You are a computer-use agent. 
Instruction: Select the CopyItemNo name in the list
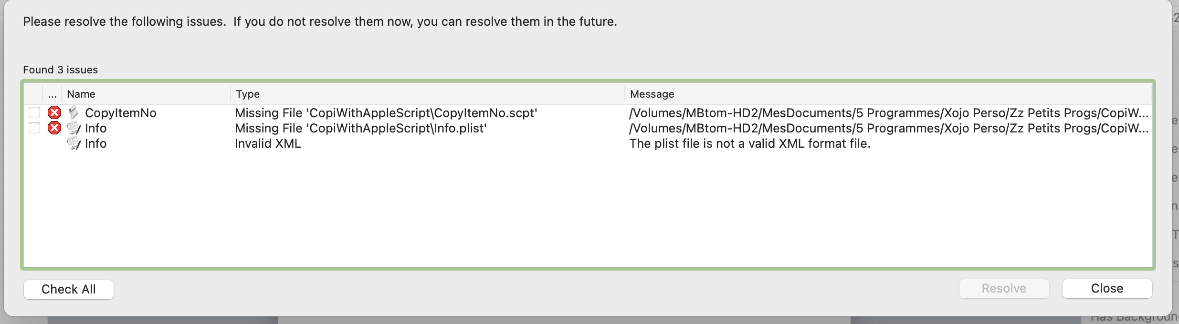[x=121, y=113]
